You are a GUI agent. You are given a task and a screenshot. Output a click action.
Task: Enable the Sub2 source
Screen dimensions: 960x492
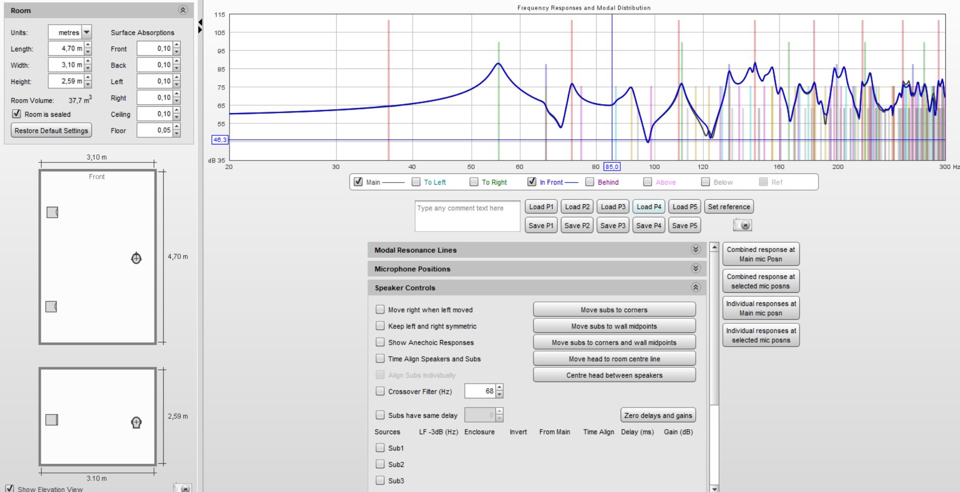click(380, 464)
